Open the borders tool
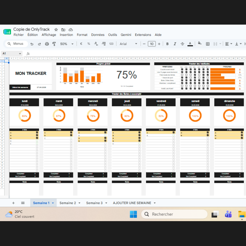 point(208,44)
